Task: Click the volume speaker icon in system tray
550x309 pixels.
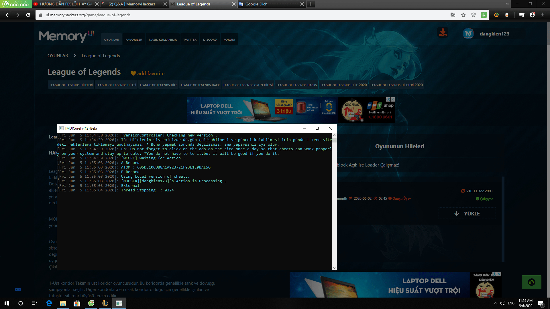Action: click(502, 303)
